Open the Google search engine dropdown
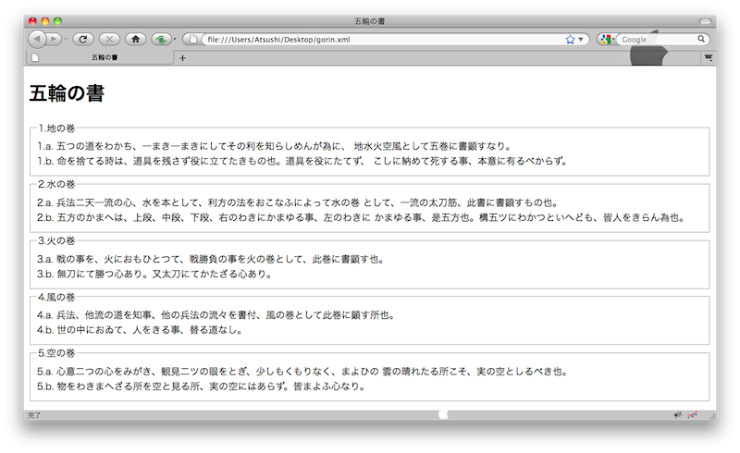The image size is (740, 453). tap(607, 39)
